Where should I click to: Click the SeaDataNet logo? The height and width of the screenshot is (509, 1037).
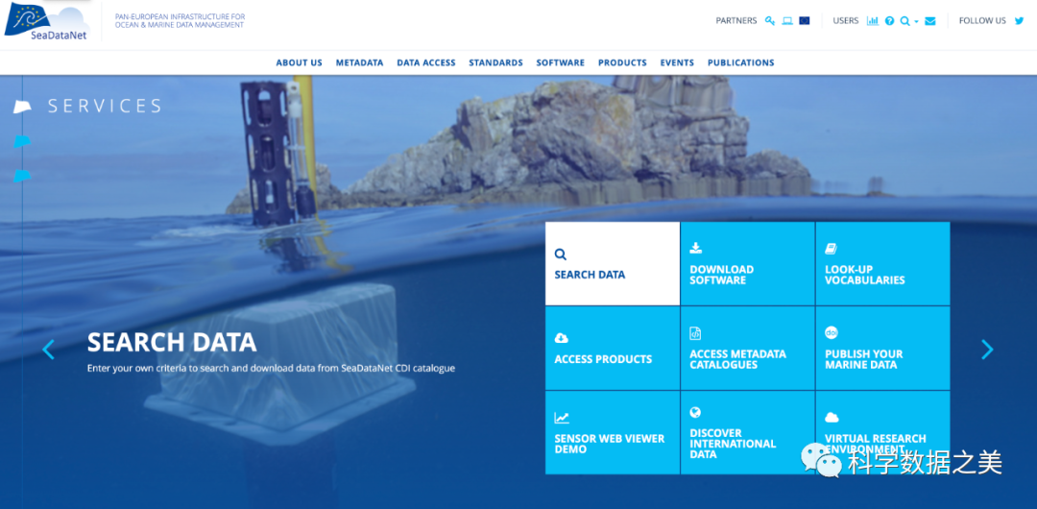43,22
